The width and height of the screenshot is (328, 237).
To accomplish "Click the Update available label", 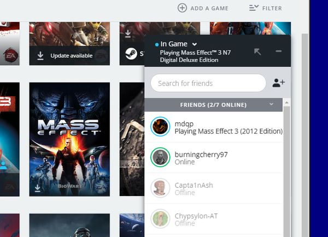I will click(71, 56).
